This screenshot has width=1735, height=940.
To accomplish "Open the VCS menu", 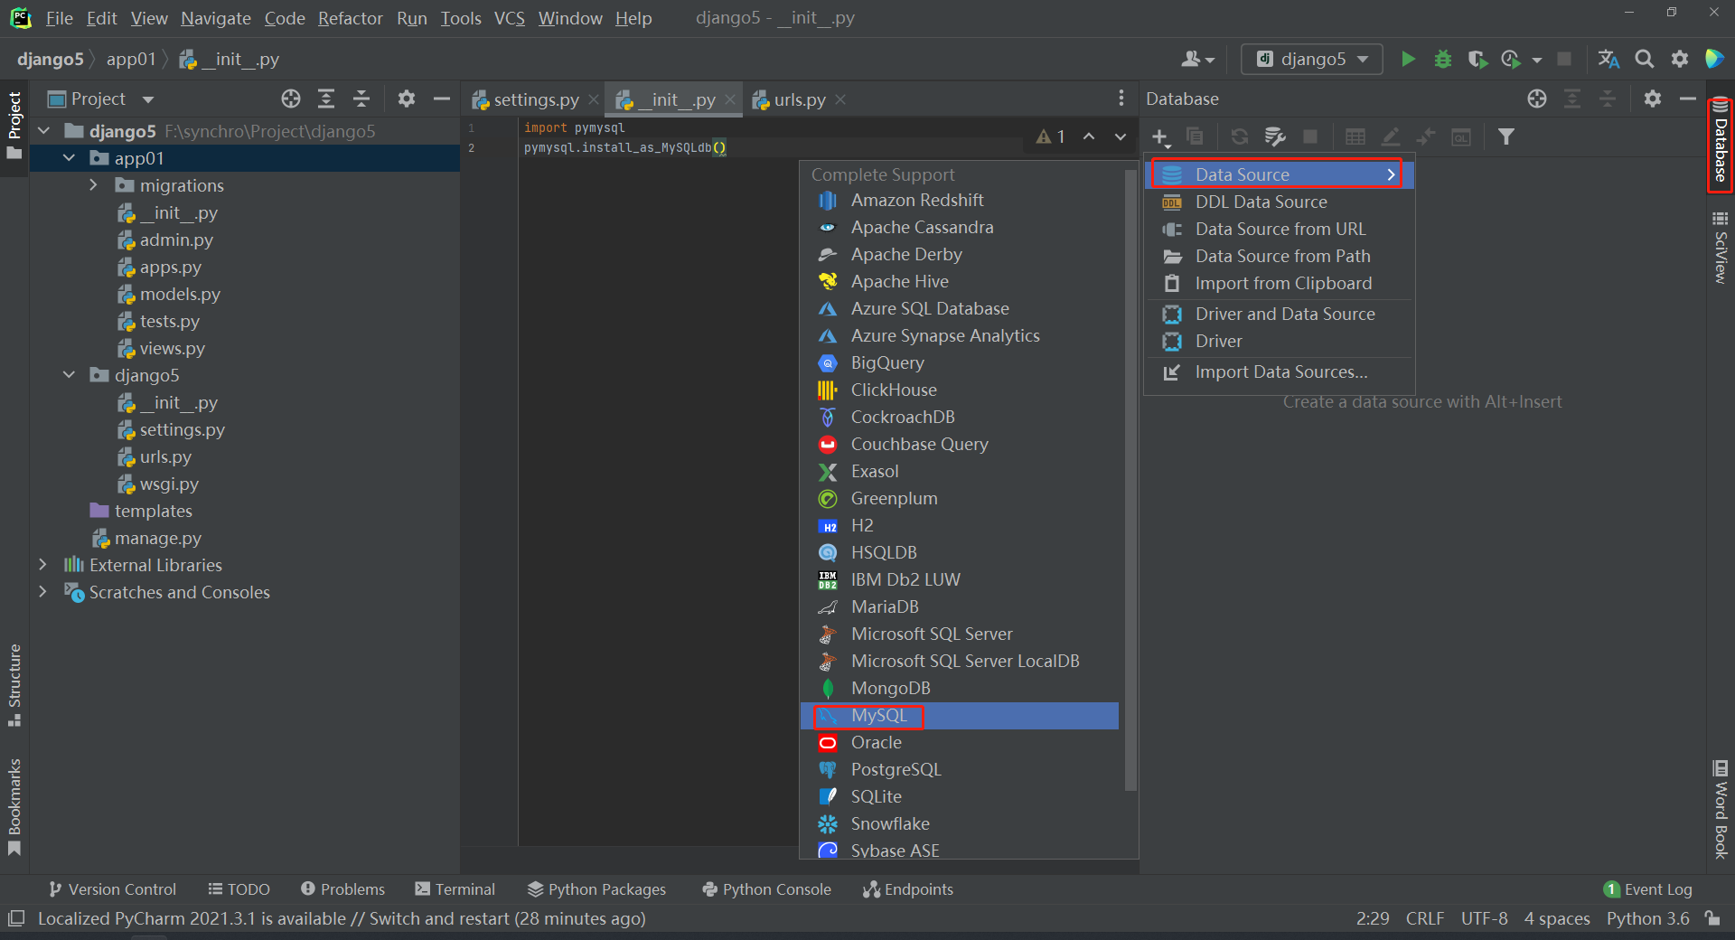I will click(x=510, y=18).
